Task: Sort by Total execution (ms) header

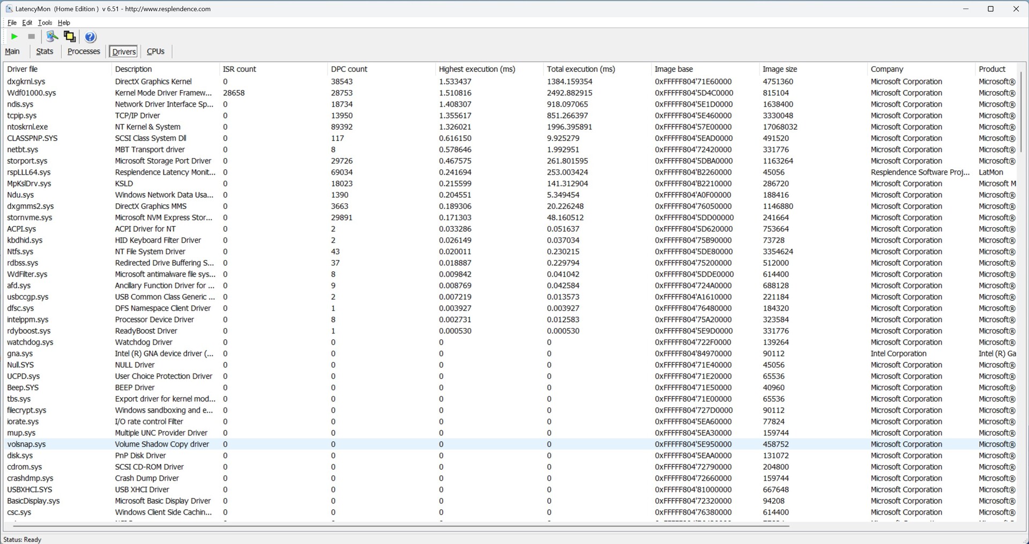Action: (597, 69)
